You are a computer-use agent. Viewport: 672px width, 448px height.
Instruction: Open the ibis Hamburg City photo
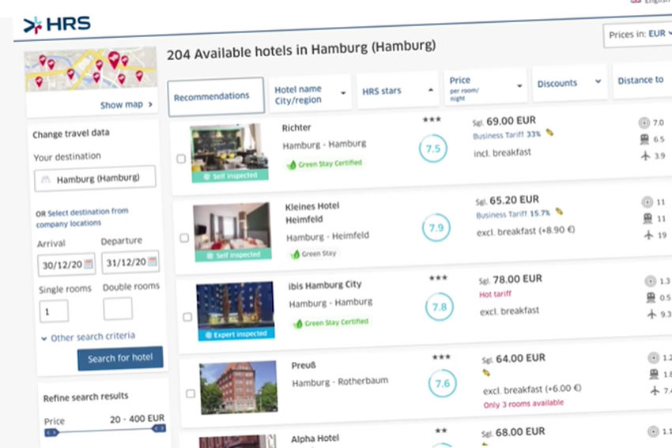pyautogui.click(x=236, y=311)
